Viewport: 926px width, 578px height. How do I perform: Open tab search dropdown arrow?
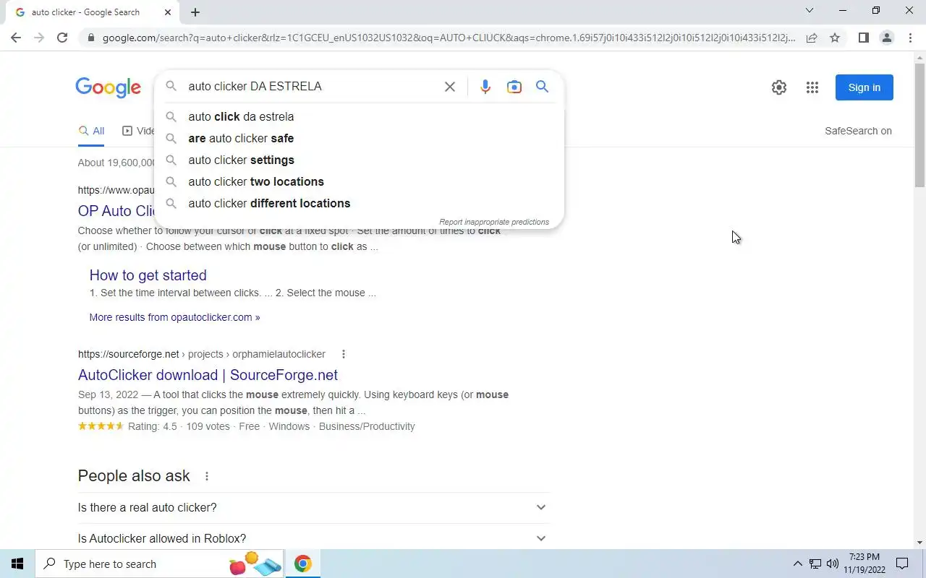(x=810, y=11)
